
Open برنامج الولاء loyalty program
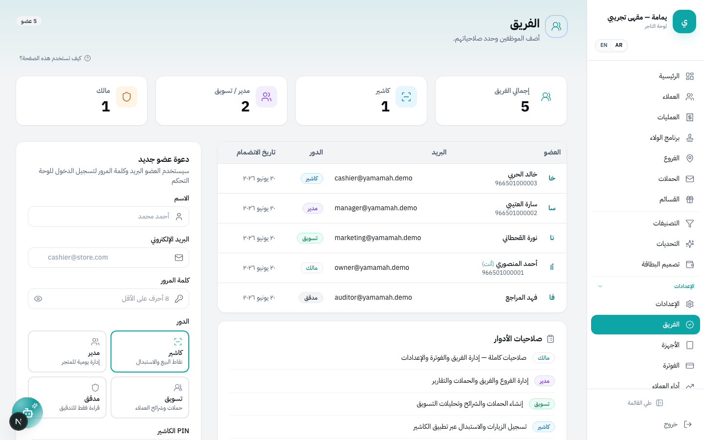(645, 138)
